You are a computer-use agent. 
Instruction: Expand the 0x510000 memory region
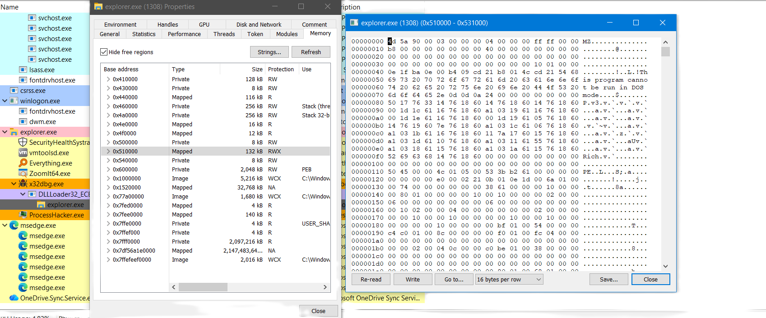(108, 152)
